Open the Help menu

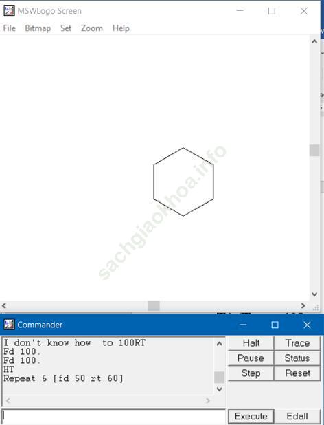tap(121, 28)
